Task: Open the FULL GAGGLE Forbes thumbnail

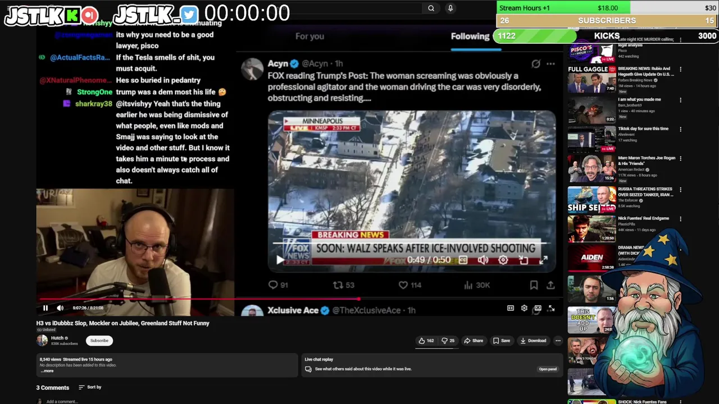Action: [591, 79]
